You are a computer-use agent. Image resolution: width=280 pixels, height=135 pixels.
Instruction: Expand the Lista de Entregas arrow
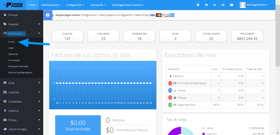[39, 129]
